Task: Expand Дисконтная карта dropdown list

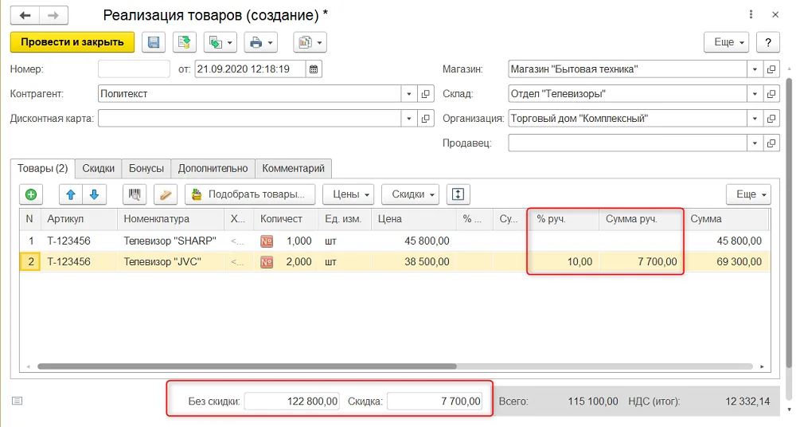Action: pyautogui.click(x=408, y=119)
